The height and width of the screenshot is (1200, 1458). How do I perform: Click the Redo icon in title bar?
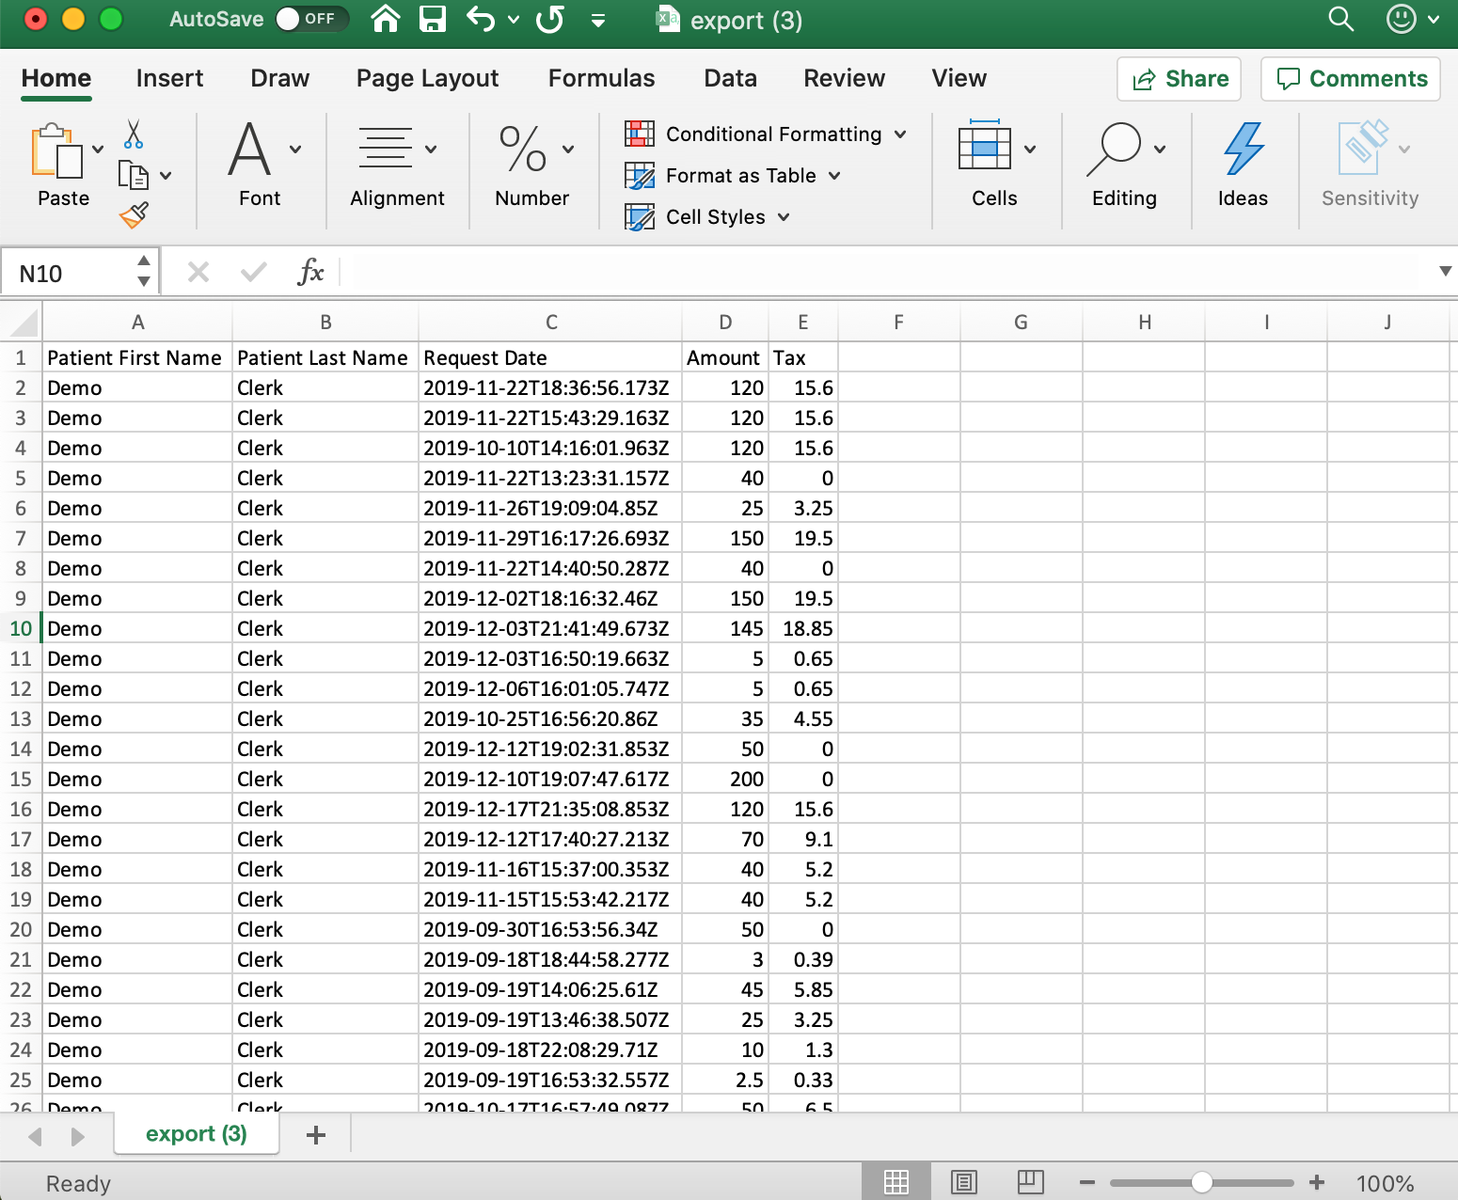click(x=550, y=20)
